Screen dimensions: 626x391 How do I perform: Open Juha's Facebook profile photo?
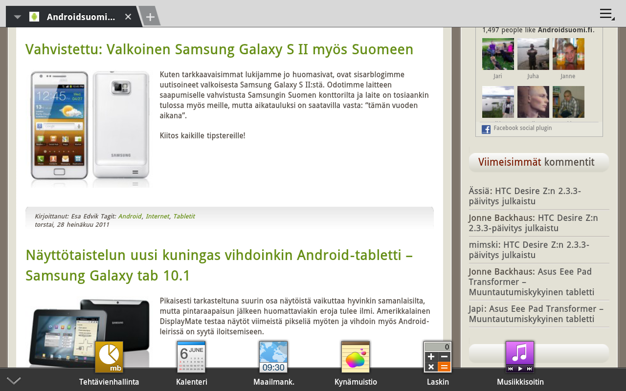(533, 54)
